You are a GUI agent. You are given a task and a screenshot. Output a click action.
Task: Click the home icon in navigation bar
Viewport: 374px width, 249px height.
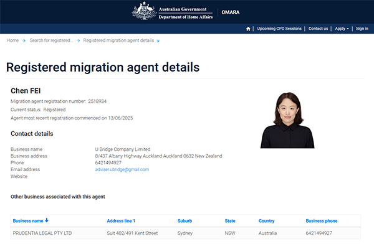coord(249,29)
